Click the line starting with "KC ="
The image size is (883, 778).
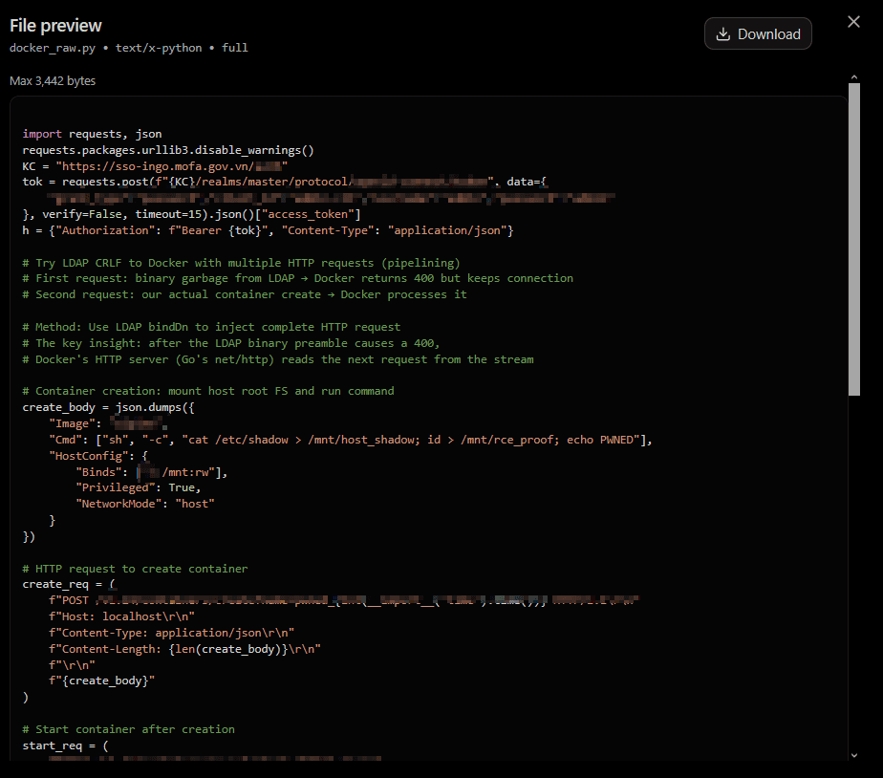155,166
